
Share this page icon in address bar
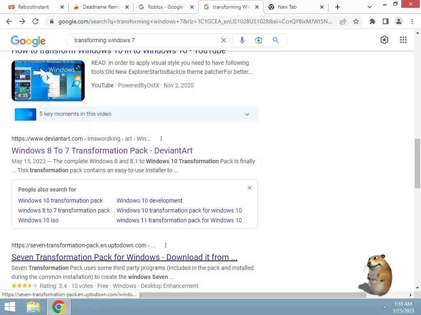pyautogui.click(x=343, y=21)
